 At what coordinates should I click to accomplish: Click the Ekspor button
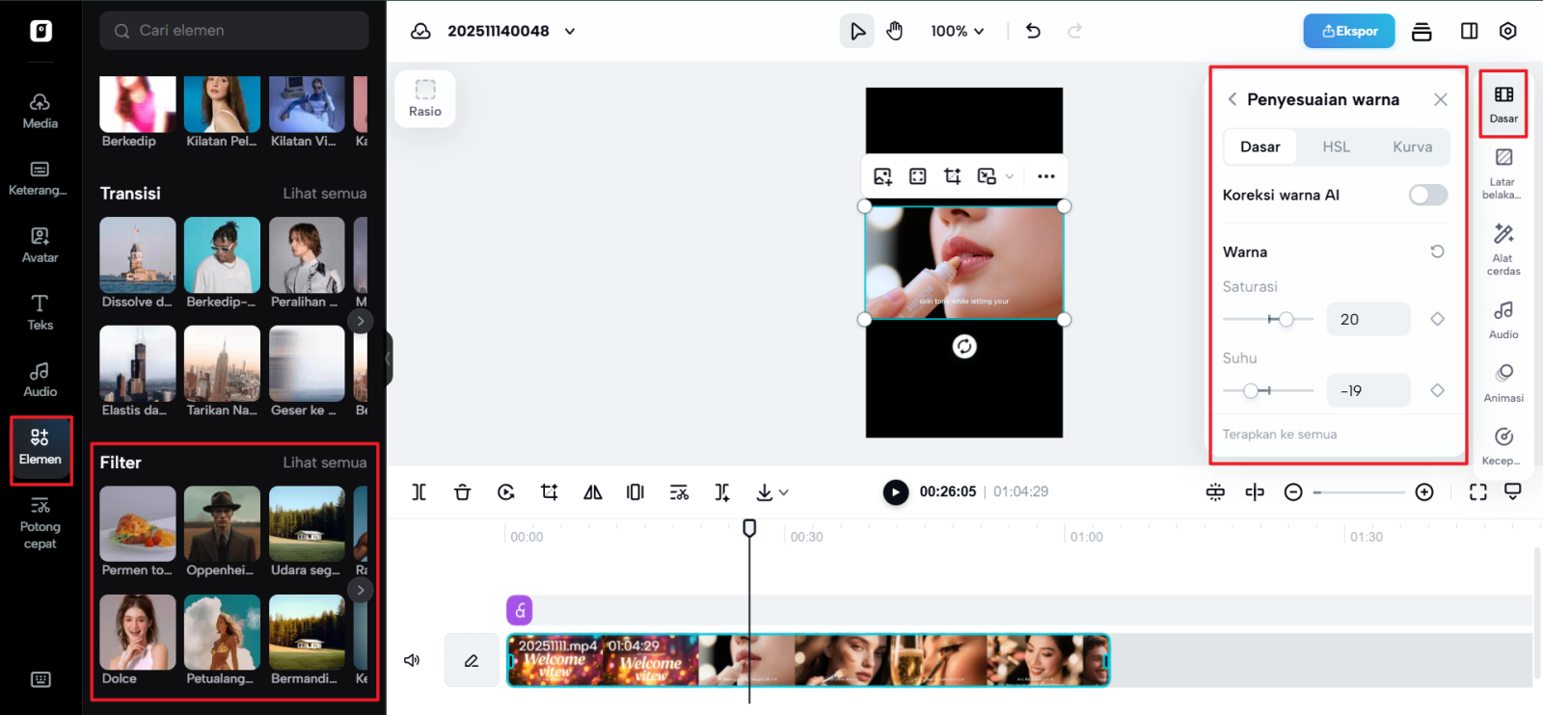coord(1348,31)
